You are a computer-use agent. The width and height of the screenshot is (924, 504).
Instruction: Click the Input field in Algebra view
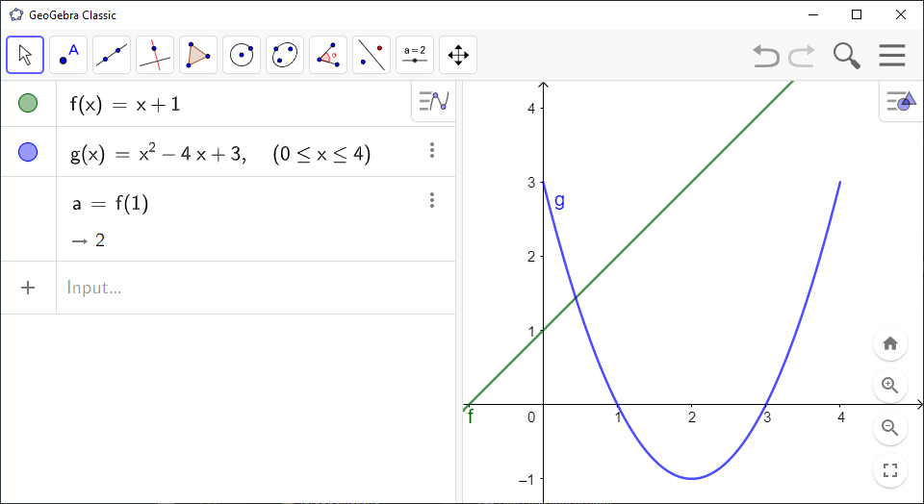[250, 288]
